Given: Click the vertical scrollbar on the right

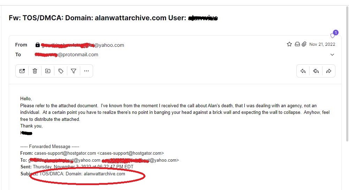Looking at the screenshot, I should pos(347,74).
